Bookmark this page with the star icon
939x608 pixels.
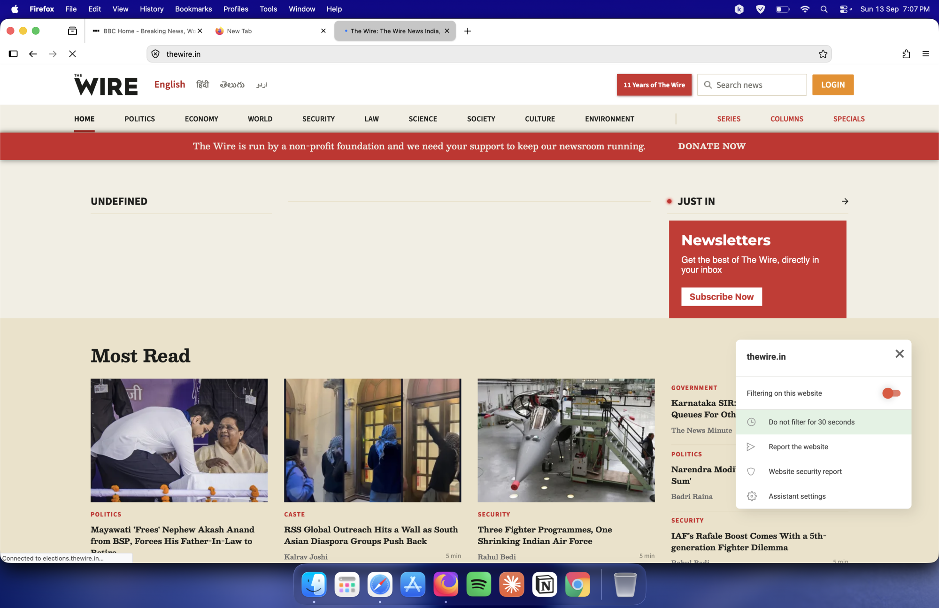[x=823, y=54]
